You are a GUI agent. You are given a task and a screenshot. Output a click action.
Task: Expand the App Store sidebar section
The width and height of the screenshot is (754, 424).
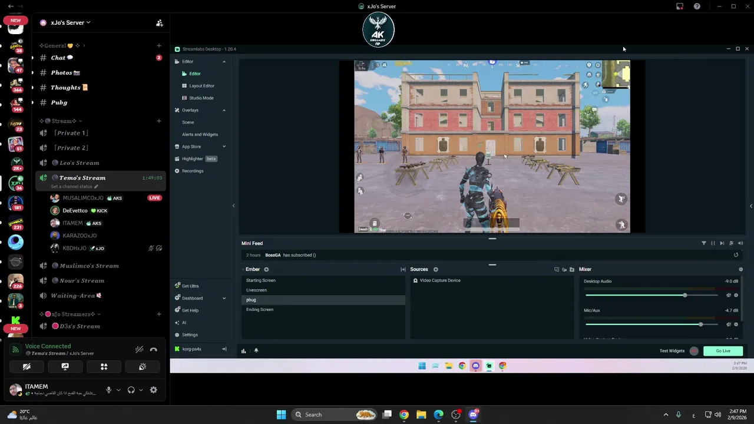click(224, 147)
